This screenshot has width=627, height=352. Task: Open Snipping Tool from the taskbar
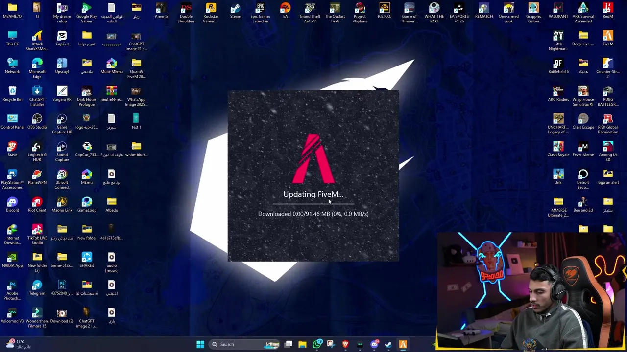(x=331, y=344)
